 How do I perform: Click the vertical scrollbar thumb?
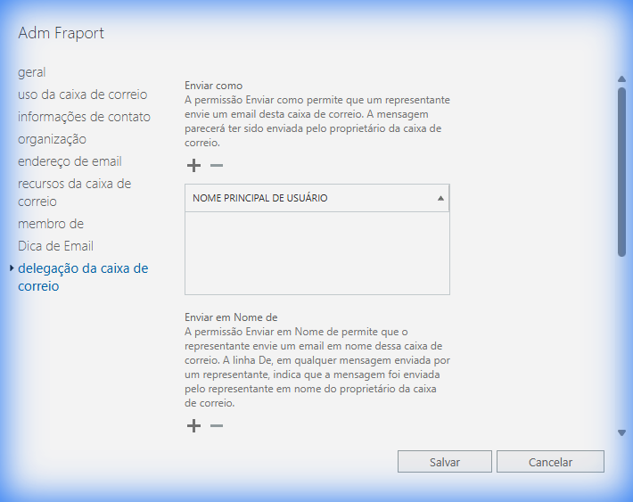point(621,169)
